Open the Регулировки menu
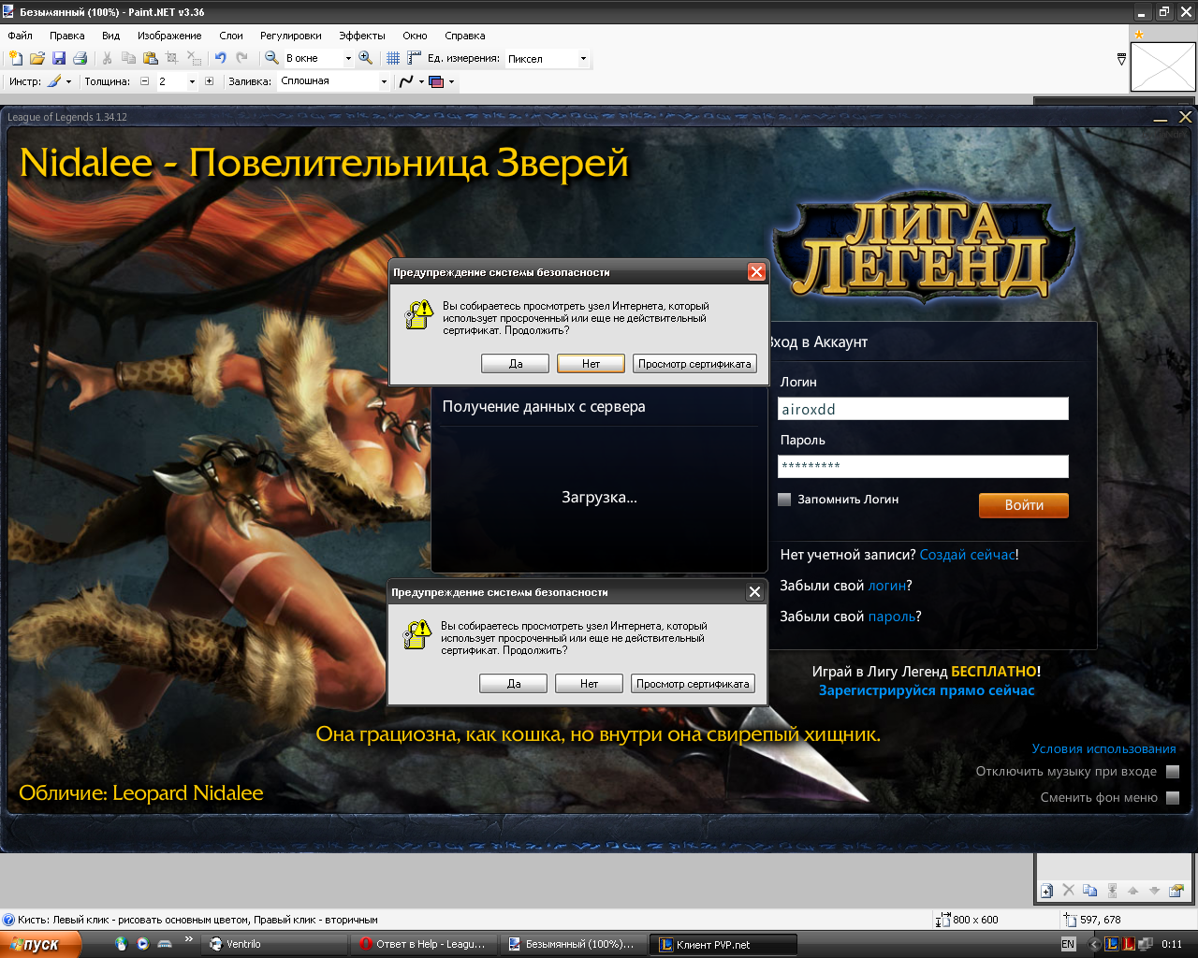Screen dimensions: 1198x958 [x=291, y=36]
